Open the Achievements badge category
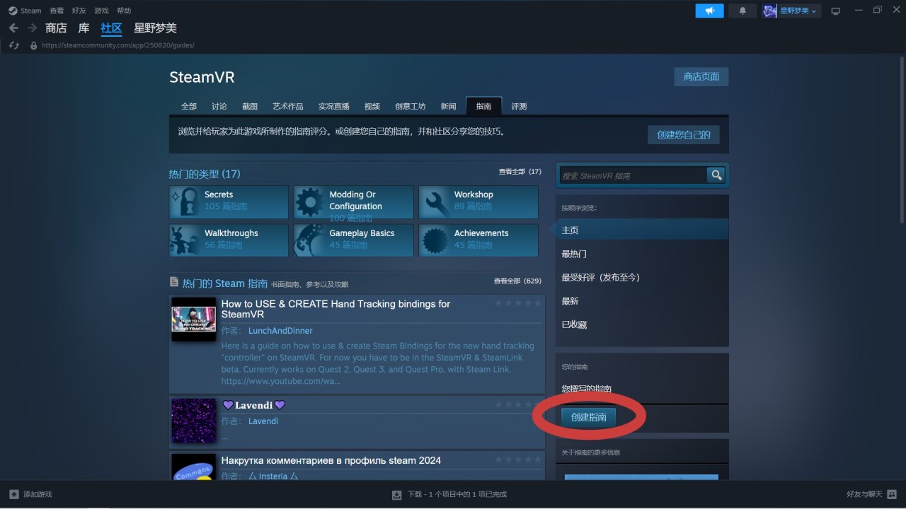The width and height of the screenshot is (906, 509). tap(478, 240)
